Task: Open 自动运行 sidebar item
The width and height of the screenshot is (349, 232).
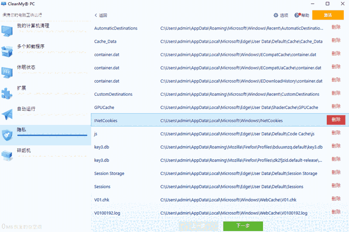Action: click(45, 114)
